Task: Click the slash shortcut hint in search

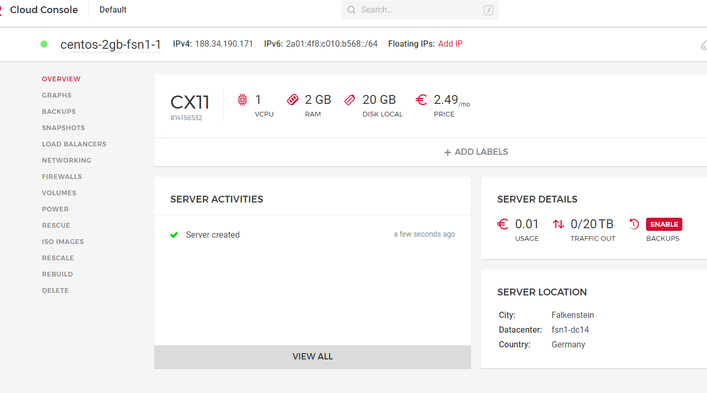Action: point(489,10)
